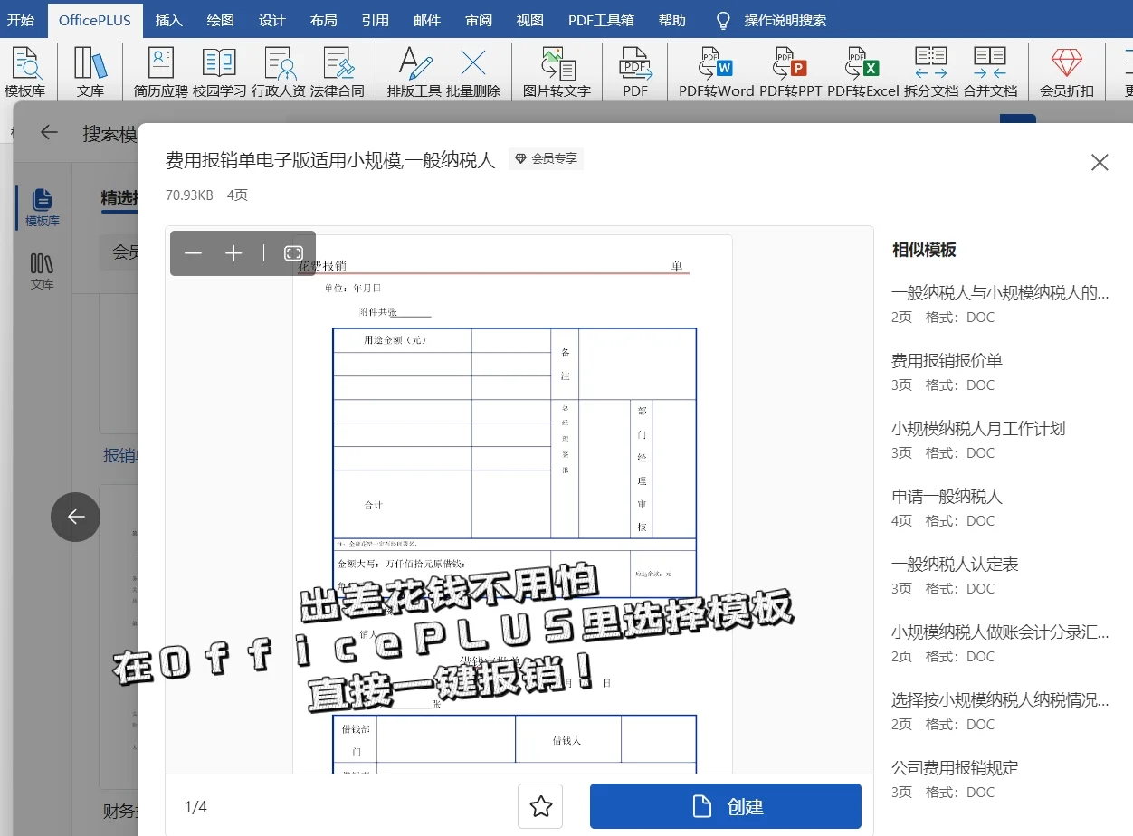Run the 批量删除 tool
This screenshot has width=1133, height=836.
pyautogui.click(x=473, y=71)
